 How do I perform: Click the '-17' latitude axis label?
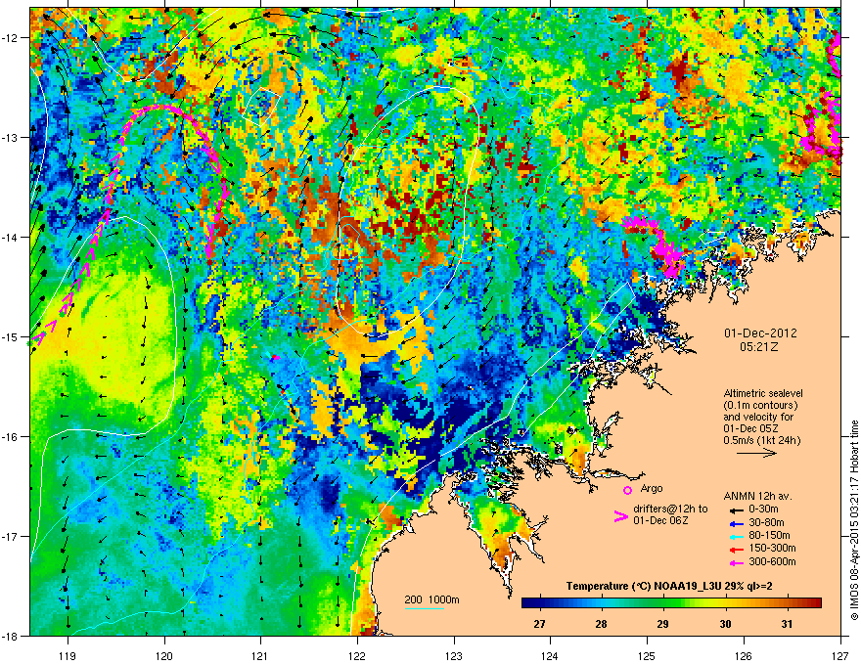11,536
